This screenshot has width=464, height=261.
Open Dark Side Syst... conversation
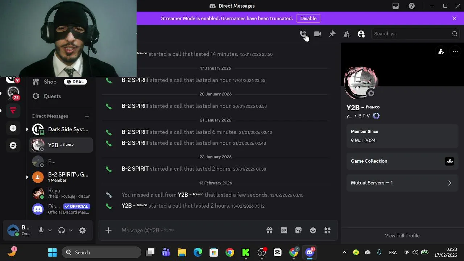click(61, 129)
